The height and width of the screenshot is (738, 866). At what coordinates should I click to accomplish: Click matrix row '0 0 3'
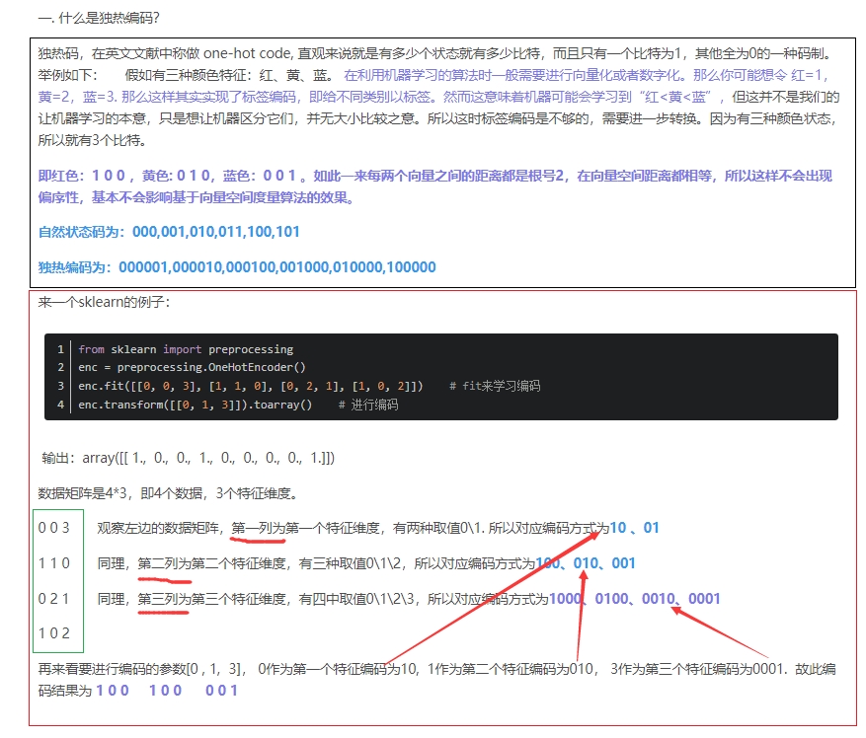(54, 528)
